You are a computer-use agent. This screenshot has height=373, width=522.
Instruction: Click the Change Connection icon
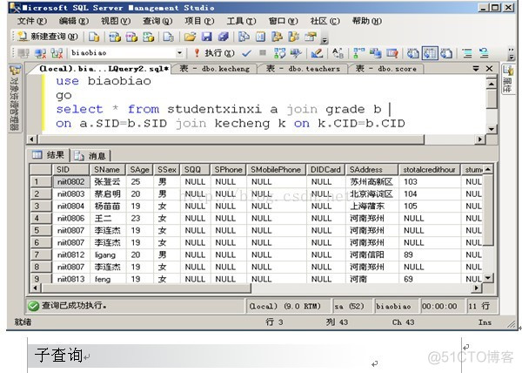[x=57, y=53]
